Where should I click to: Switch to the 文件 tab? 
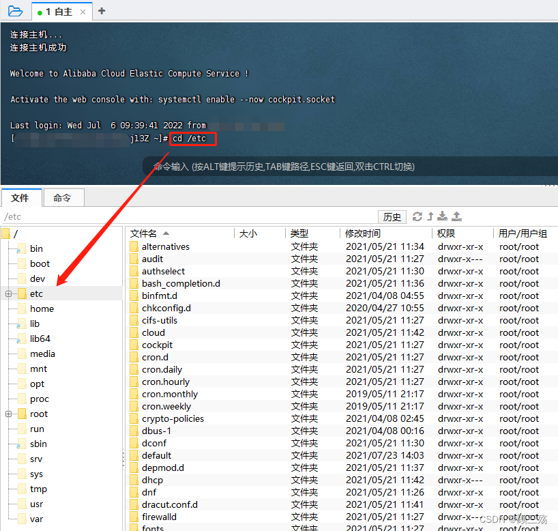pyautogui.click(x=21, y=198)
